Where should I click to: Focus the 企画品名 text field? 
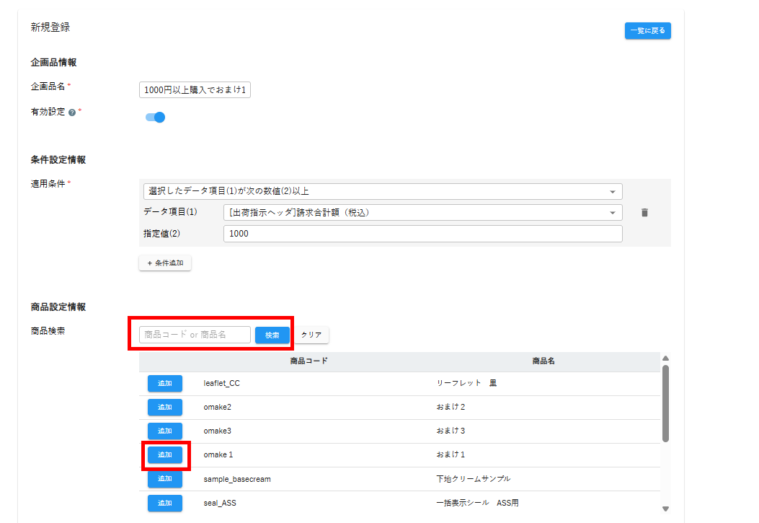(x=195, y=90)
